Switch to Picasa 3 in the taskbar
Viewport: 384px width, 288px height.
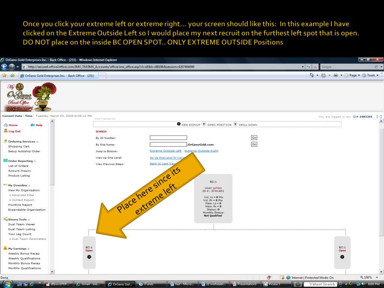(274, 284)
